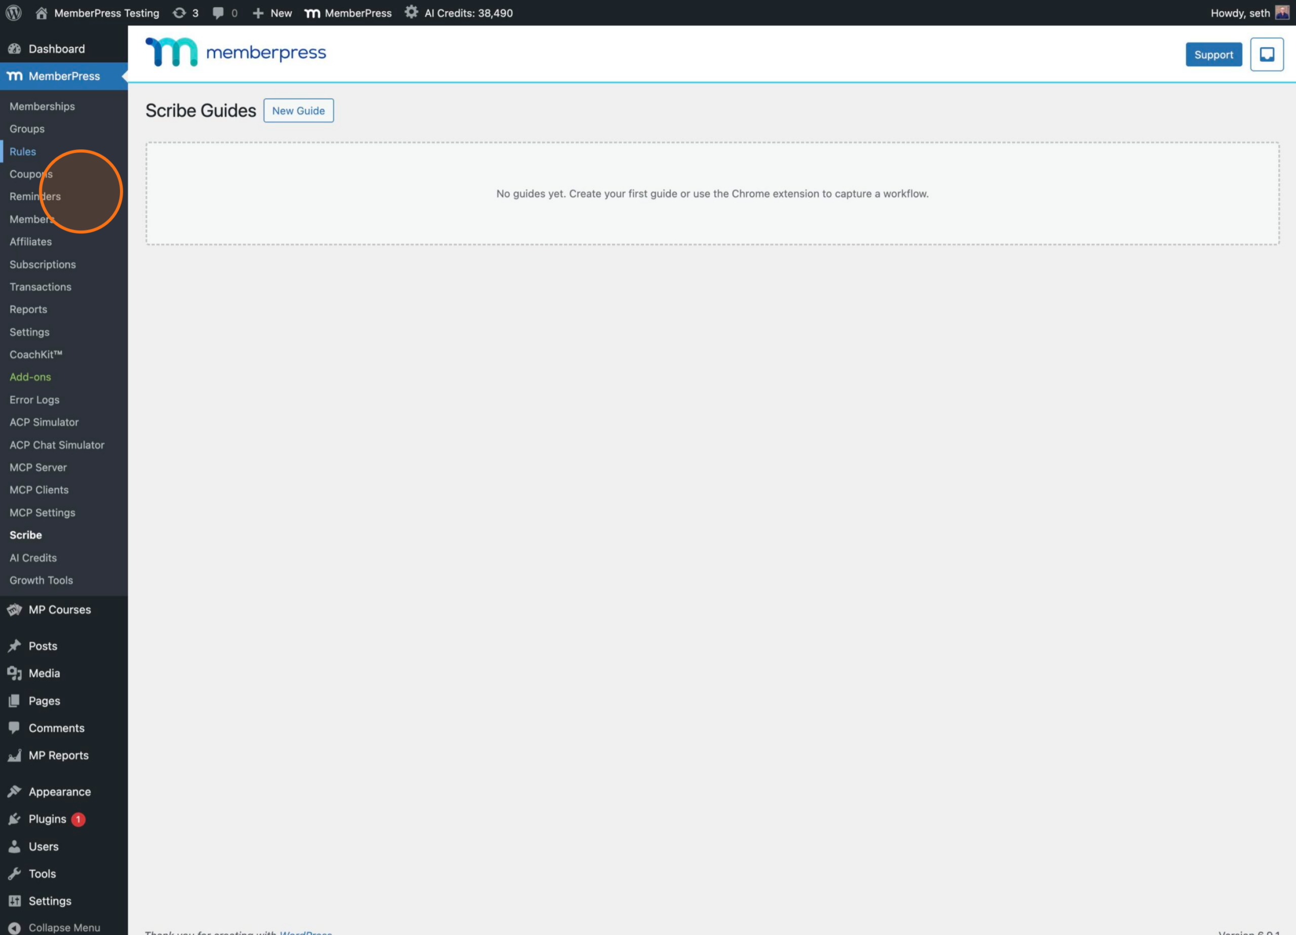Screen dimensions: 1296x935
Task: Open the Media menu
Action: pyautogui.click(x=64, y=673)
